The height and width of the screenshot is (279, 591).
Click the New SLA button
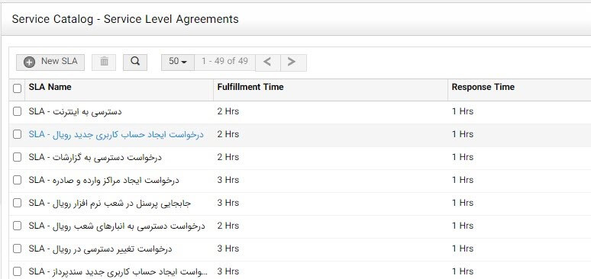(x=50, y=62)
